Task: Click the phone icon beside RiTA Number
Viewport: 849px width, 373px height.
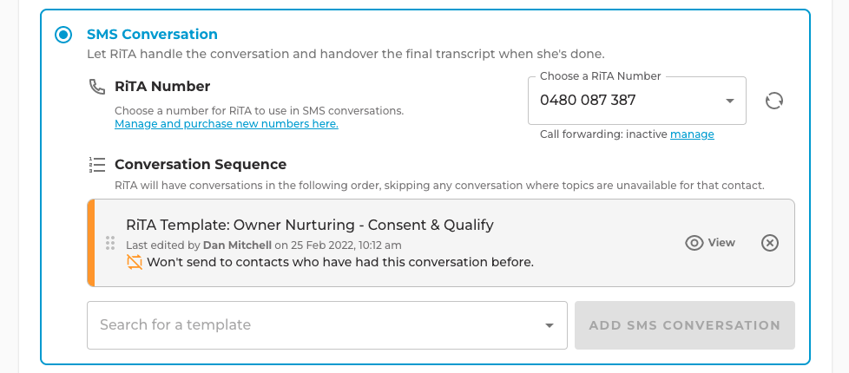Action: [x=97, y=87]
